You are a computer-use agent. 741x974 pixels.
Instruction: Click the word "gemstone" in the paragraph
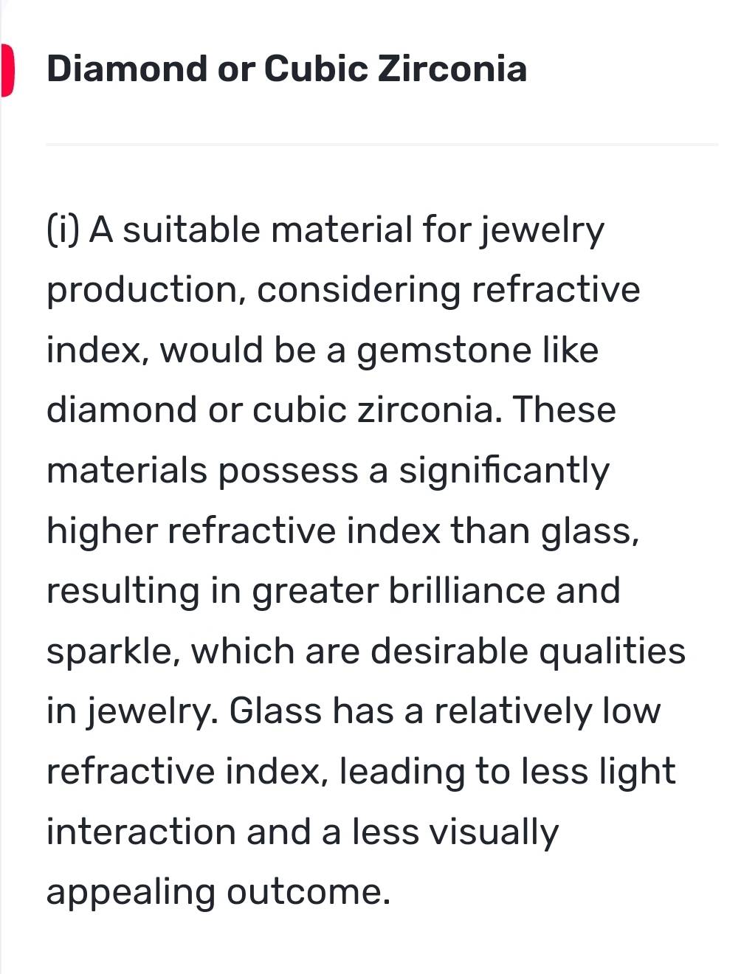444,350
